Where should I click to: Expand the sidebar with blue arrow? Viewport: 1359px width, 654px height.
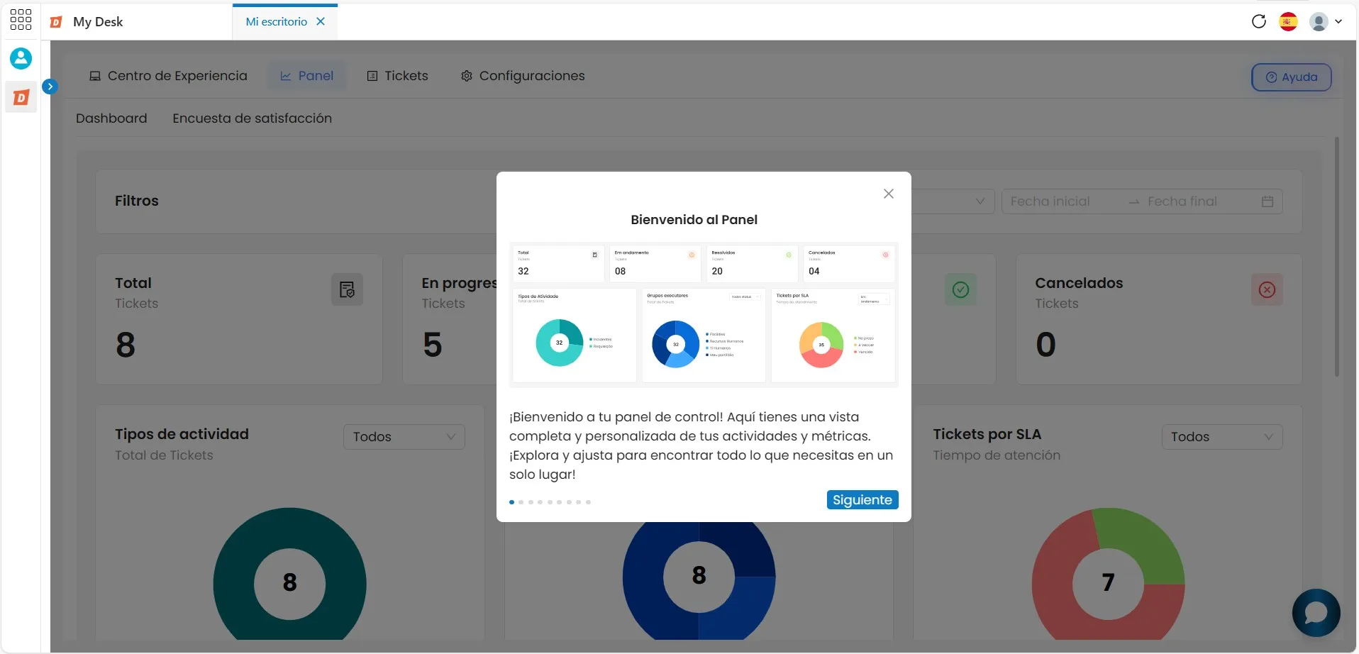click(x=50, y=87)
